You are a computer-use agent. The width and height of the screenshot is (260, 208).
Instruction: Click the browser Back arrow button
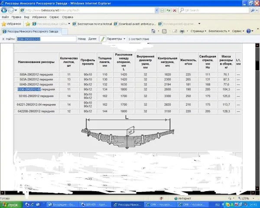(x=4, y=10)
